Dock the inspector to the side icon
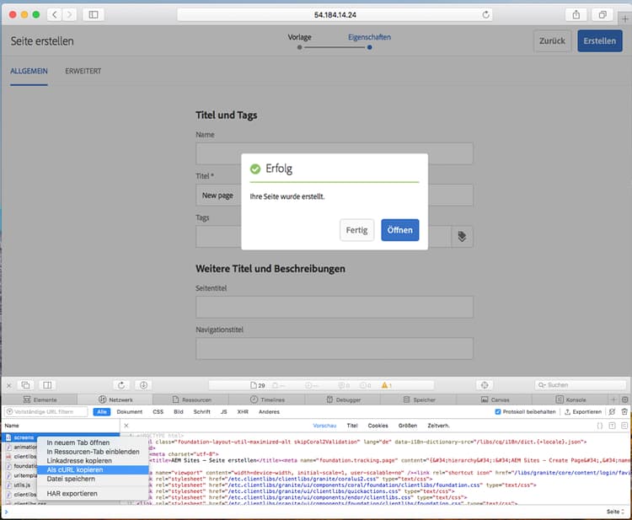 47,385
